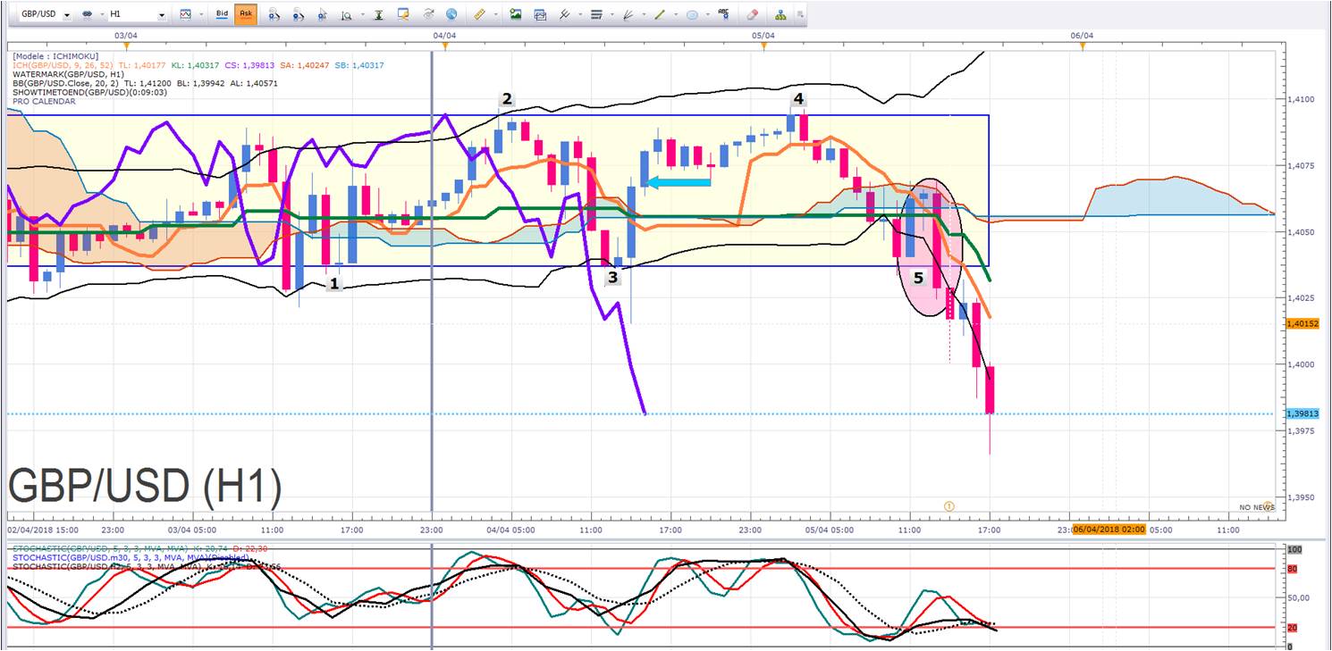Select the pink eraser tool
This screenshot has height=651, width=1332.
[x=752, y=15]
